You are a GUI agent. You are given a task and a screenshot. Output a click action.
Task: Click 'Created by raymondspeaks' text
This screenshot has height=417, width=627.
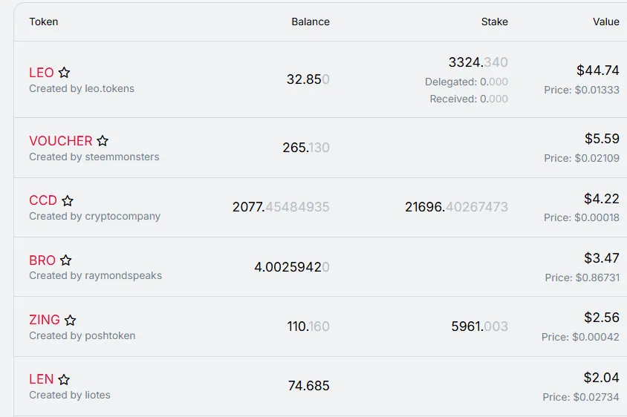96,275
